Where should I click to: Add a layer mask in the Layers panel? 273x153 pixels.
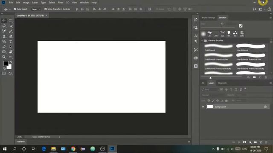click(x=244, y=142)
